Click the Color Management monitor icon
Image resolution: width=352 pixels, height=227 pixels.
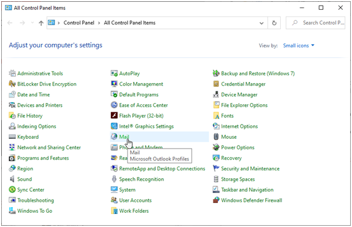114,84
